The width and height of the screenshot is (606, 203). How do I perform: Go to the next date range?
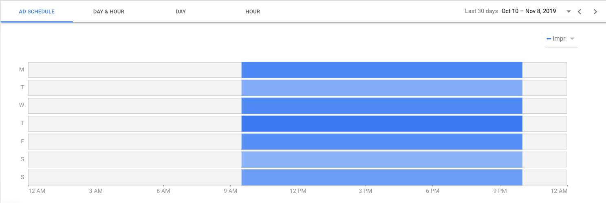coord(595,11)
